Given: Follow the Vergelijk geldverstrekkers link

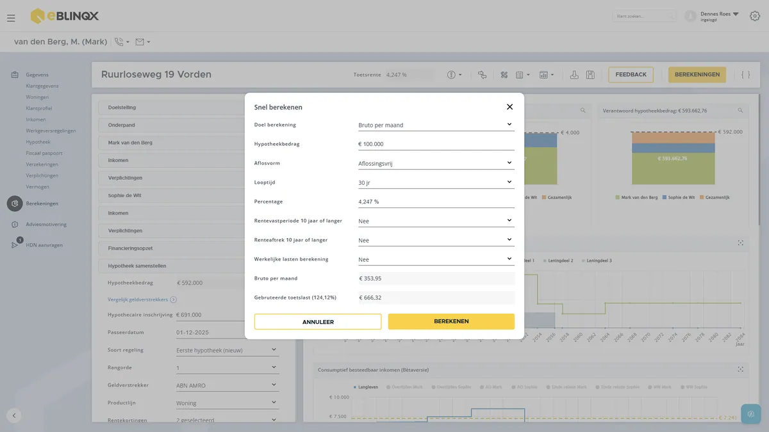Looking at the screenshot, I should (x=142, y=300).
